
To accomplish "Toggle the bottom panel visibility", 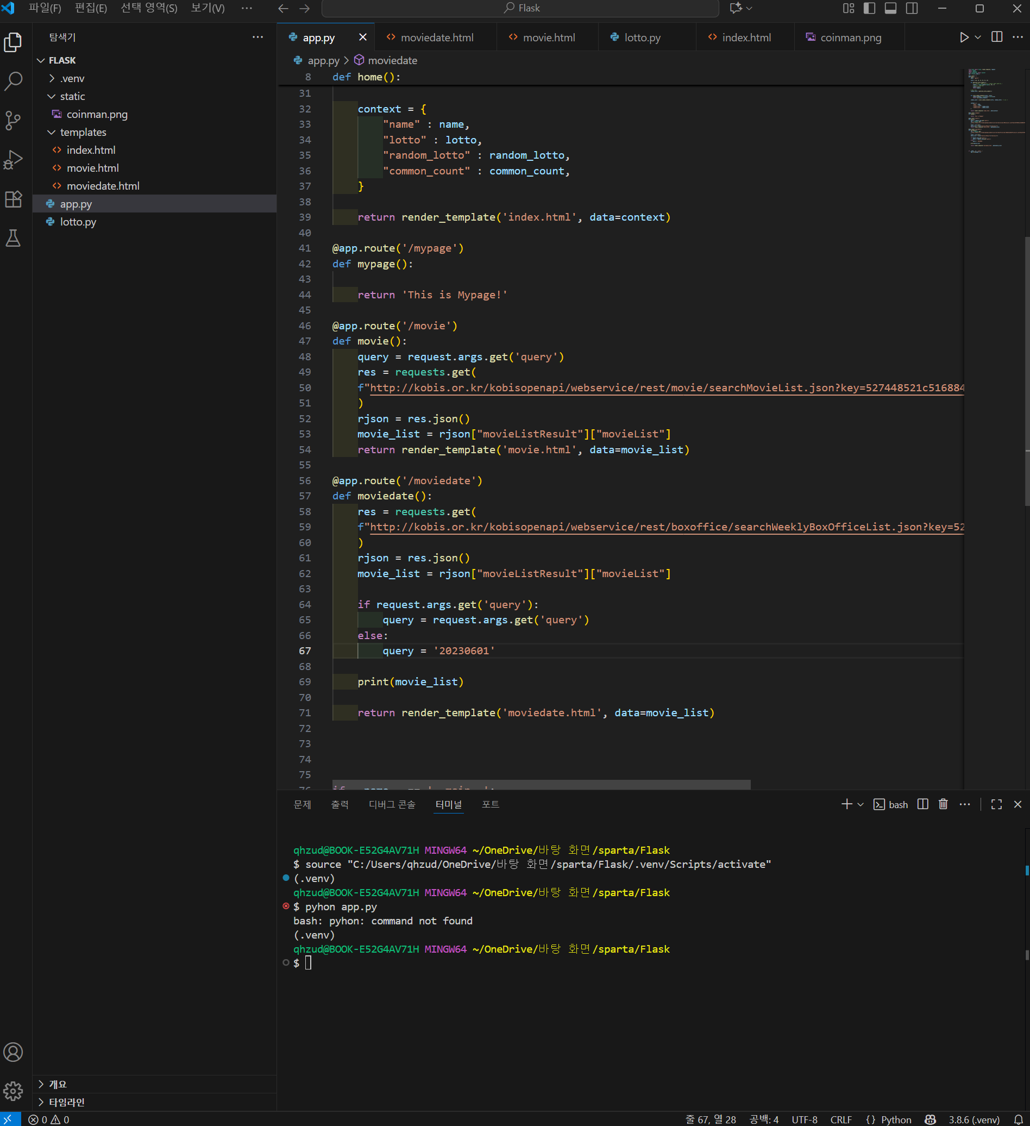I will click(891, 8).
